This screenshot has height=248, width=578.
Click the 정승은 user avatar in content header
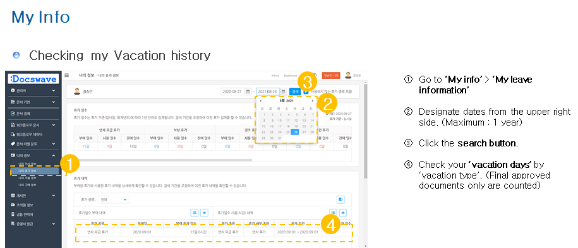pyautogui.click(x=77, y=92)
